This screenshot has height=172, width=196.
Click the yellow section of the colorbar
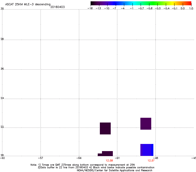(173, 3)
